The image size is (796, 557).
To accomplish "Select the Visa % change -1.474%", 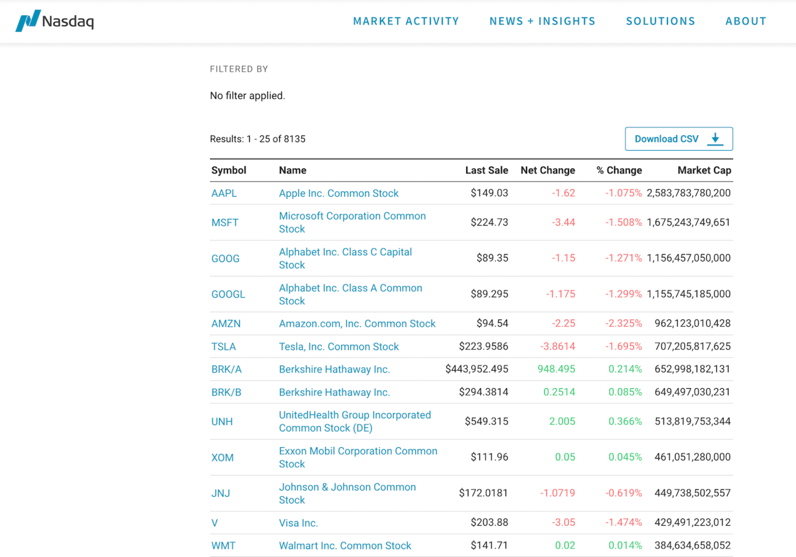I will pyautogui.click(x=624, y=522).
